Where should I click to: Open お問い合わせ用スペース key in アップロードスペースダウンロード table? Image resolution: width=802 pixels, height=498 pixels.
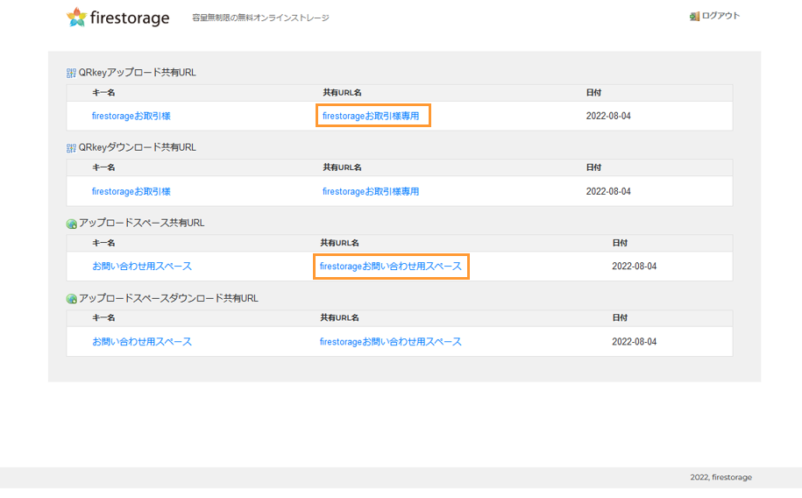pyautogui.click(x=142, y=341)
